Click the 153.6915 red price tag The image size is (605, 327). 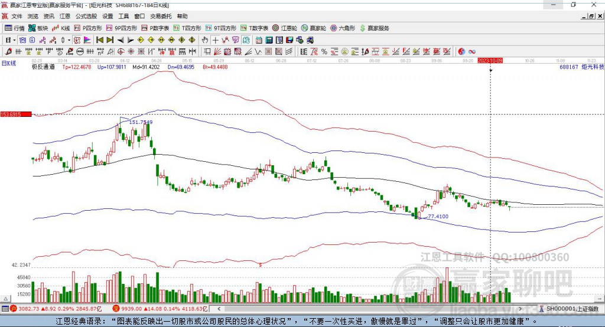(16, 115)
